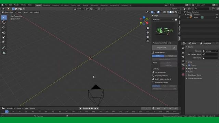Click the plant asset preview thumbnail
Image resolution: width=219 pixels, height=123 pixels.
coord(164,31)
